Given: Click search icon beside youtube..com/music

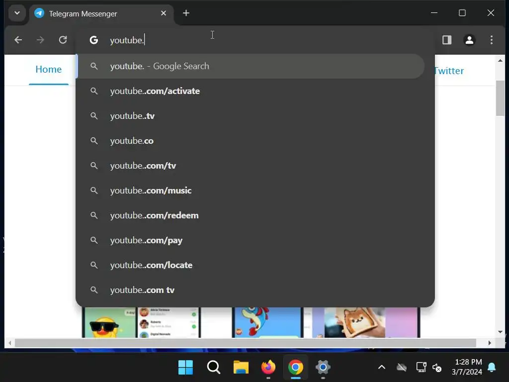Looking at the screenshot, I should (x=94, y=191).
